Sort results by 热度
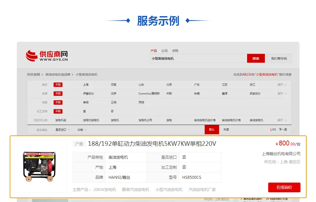The height and width of the screenshot is (202, 316). click(x=226, y=130)
